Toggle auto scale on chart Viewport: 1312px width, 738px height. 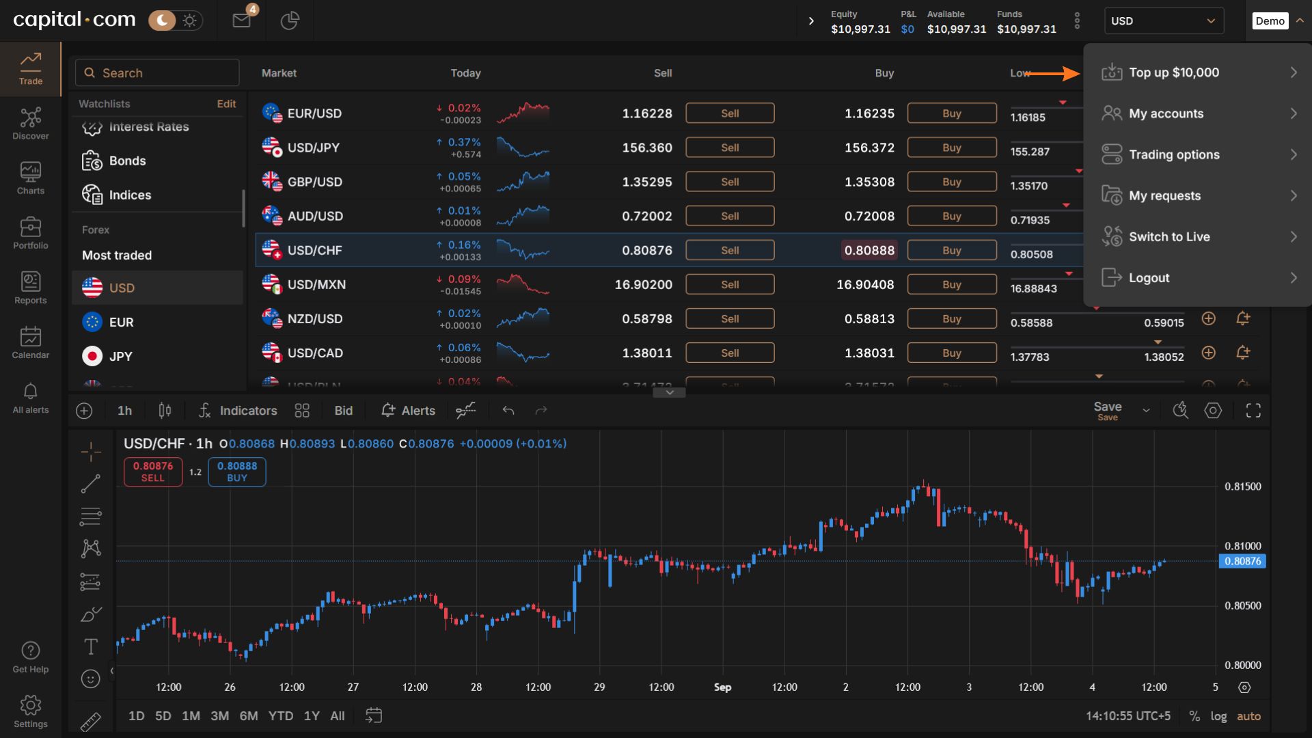1248,716
